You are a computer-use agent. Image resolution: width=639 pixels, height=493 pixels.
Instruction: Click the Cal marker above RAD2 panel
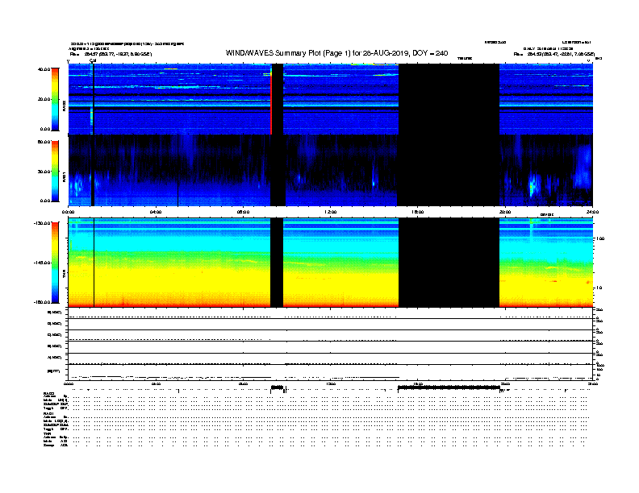click(x=93, y=60)
